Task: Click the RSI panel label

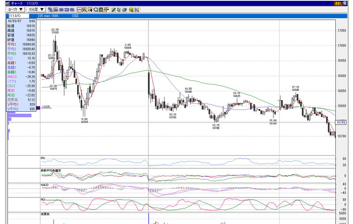Action: (x=43, y=158)
